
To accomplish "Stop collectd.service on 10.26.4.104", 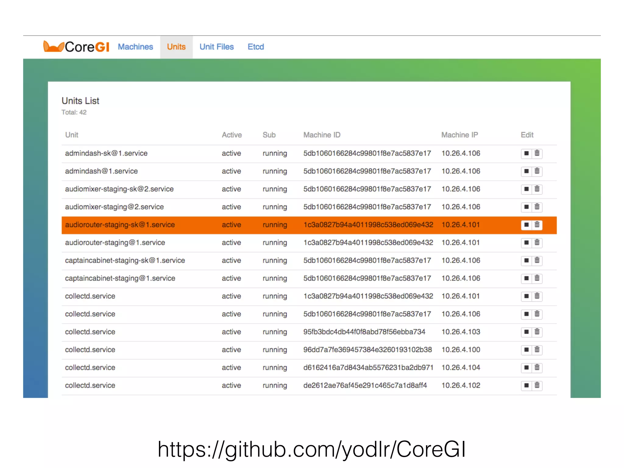I will pos(526,367).
